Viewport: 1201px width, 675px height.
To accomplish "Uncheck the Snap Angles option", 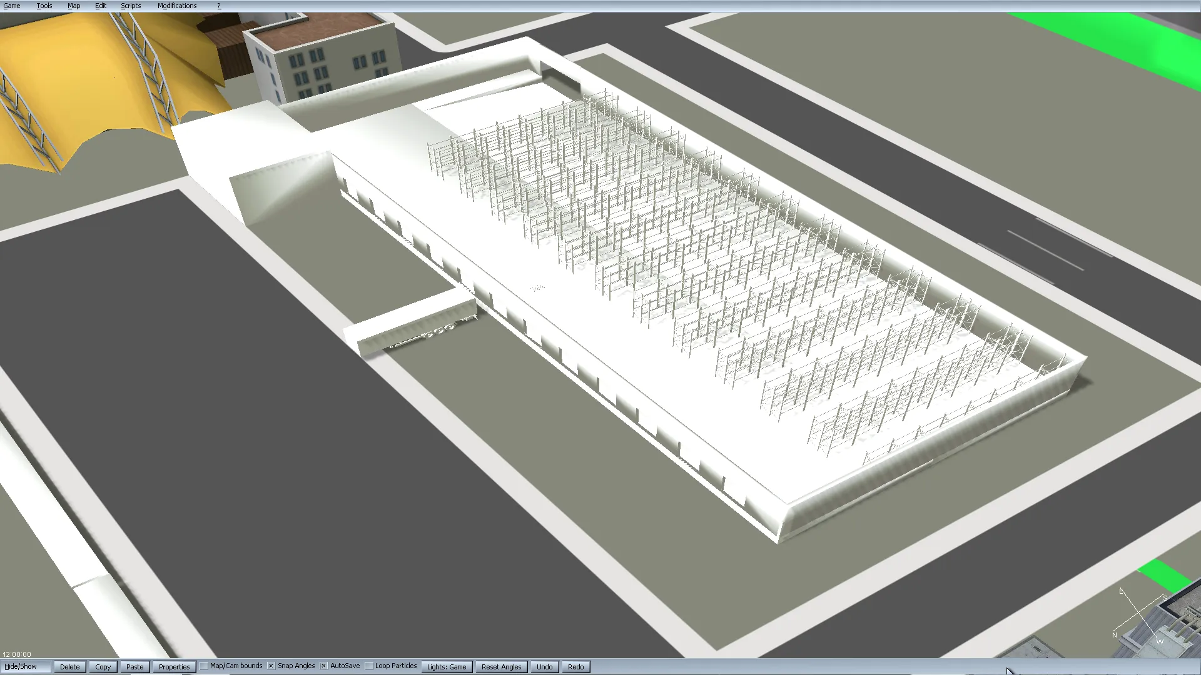I will coord(271,666).
